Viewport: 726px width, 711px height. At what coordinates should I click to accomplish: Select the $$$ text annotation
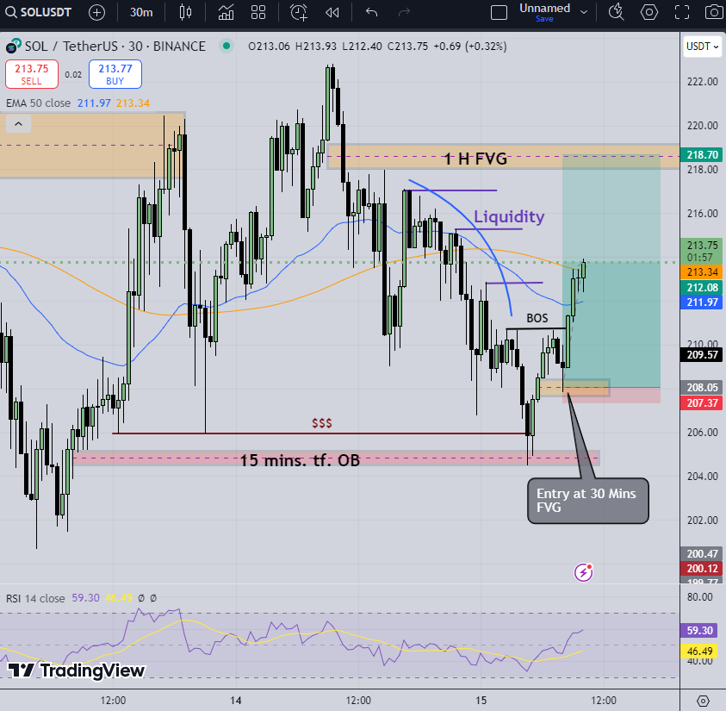pos(322,423)
